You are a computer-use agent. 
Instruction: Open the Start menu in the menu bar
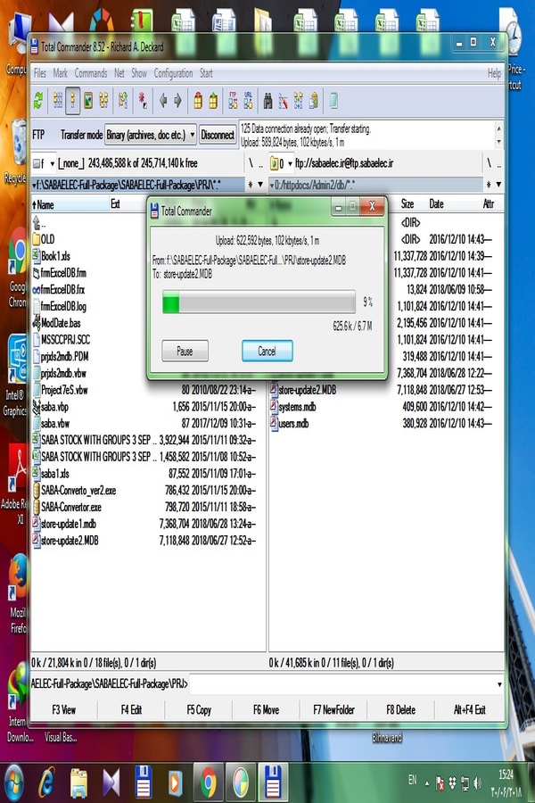[206, 73]
